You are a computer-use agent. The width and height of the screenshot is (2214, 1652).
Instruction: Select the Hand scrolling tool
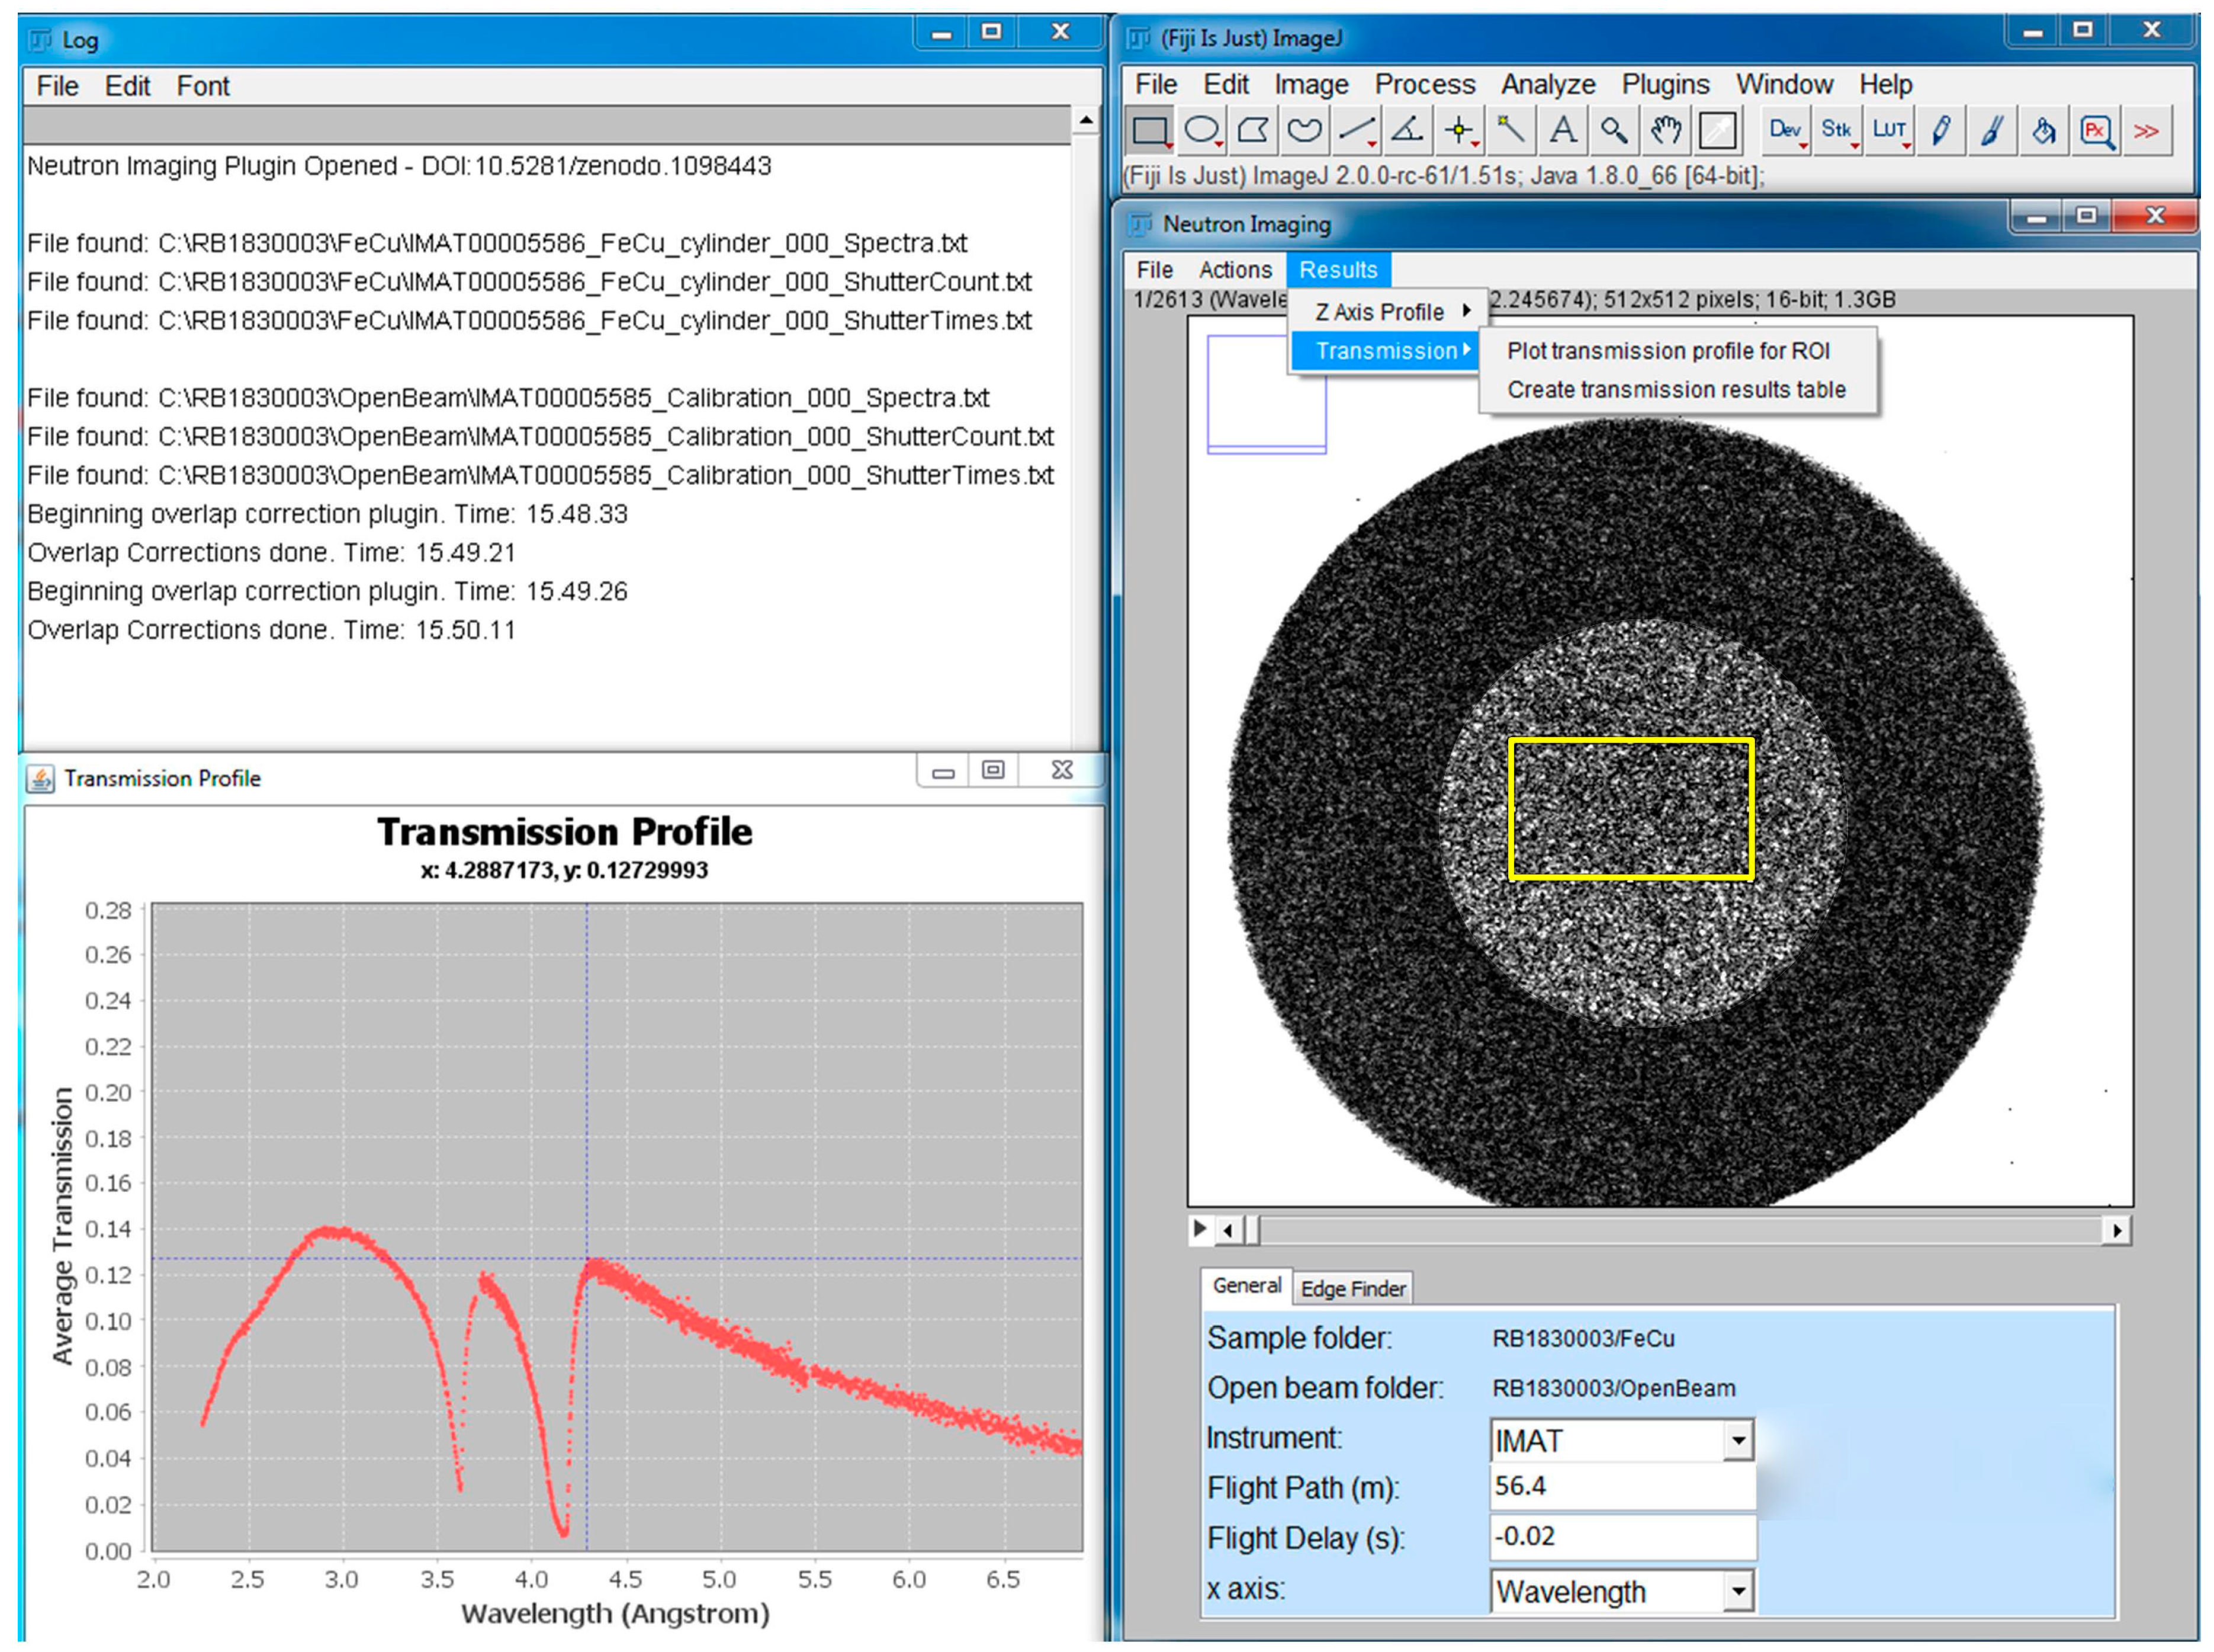point(1665,131)
